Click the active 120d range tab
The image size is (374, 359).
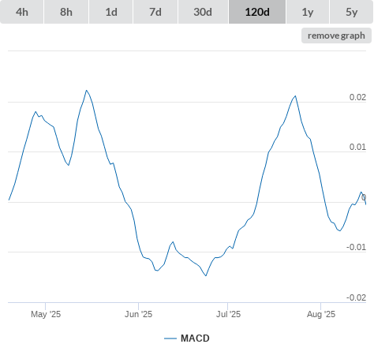coord(257,12)
